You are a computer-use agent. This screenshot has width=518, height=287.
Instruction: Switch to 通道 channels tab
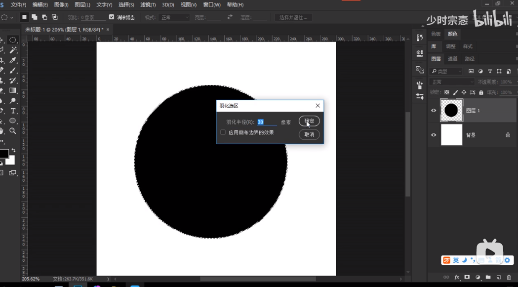(453, 59)
